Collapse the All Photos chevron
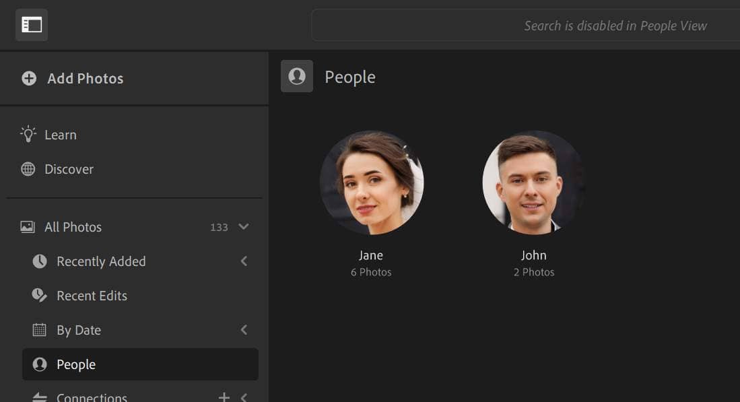The width and height of the screenshot is (740, 402). 244,226
